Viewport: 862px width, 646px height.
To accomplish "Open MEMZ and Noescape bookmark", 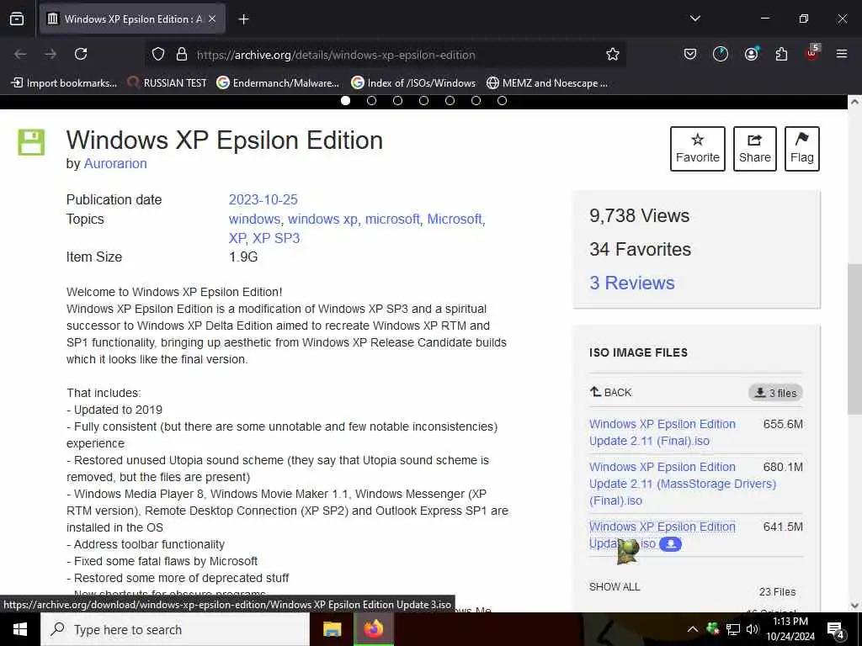I will pyautogui.click(x=547, y=83).
